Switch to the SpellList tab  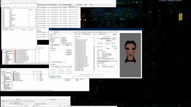tap(93, 32)
